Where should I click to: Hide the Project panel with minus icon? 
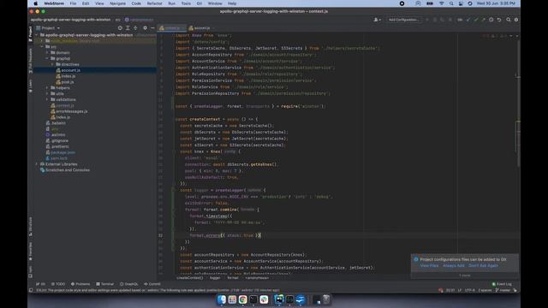coord(152,28)
